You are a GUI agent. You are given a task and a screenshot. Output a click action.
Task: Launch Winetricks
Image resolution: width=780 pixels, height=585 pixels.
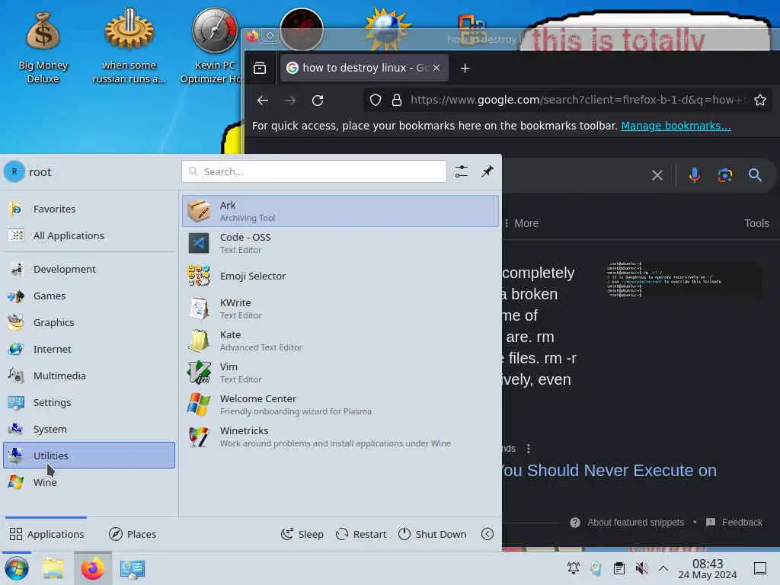(340, 436)
